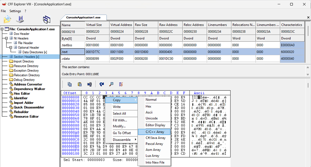Click the wrench icon beside Dependency Walker
The height and width of the screenshot is (167, 311).
coord(11,89)
